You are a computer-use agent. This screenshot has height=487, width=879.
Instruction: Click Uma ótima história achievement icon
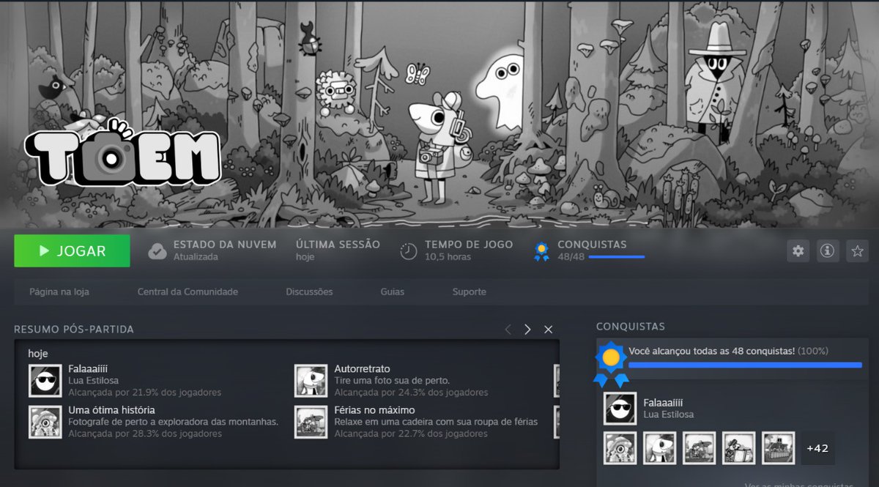(45, 422)
